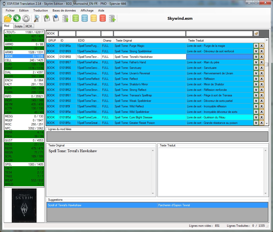Select the SPEL group in the list
The height and width of the screenshot is (232, 273).
tap(24, 164)
